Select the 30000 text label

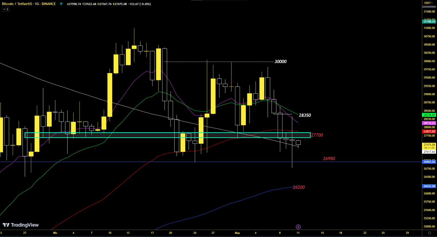[x=280, y=62]
